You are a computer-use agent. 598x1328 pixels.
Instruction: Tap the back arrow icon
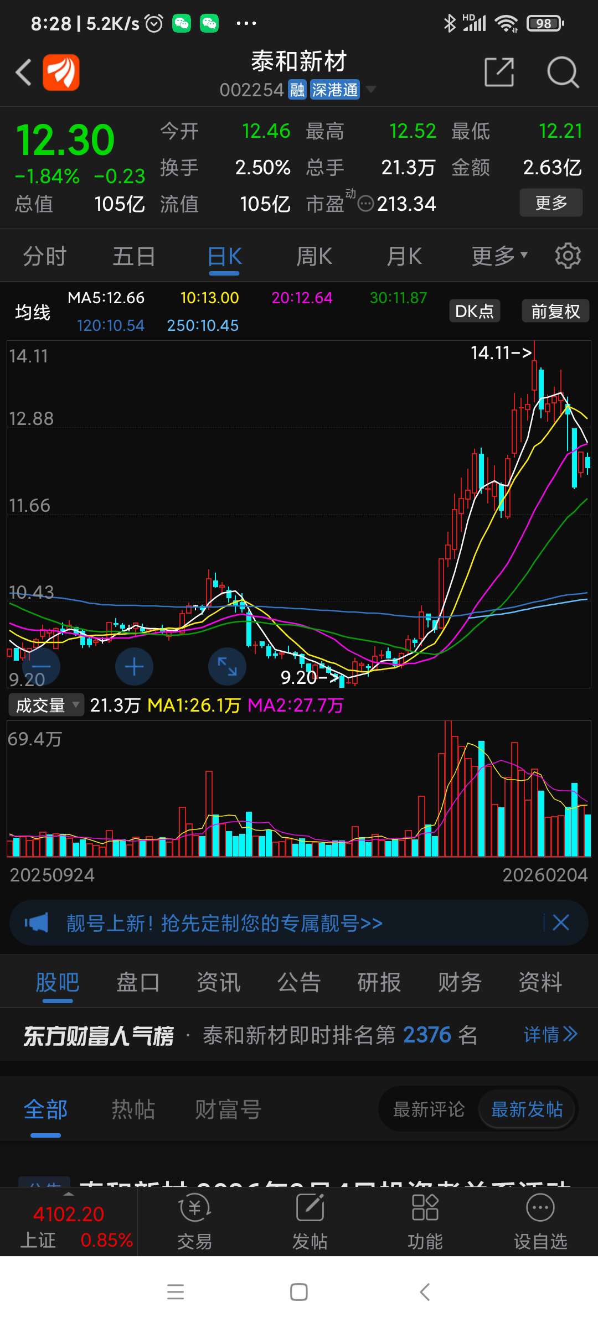click(23, 72)
